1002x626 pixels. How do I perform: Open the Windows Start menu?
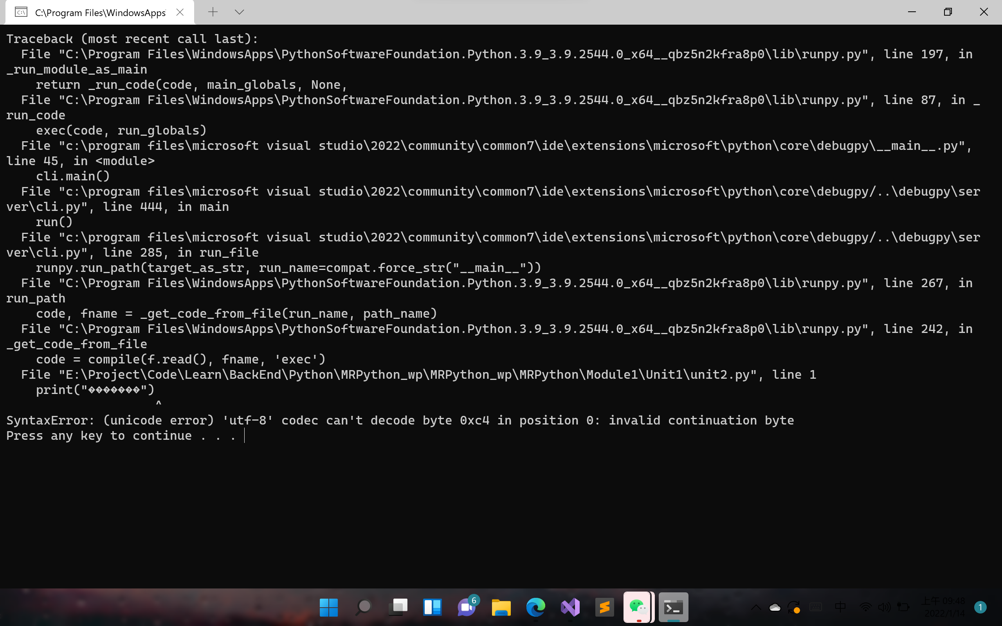(329, 607)
